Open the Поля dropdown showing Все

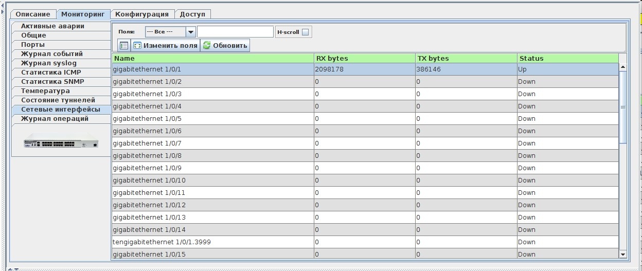(170, 32)
